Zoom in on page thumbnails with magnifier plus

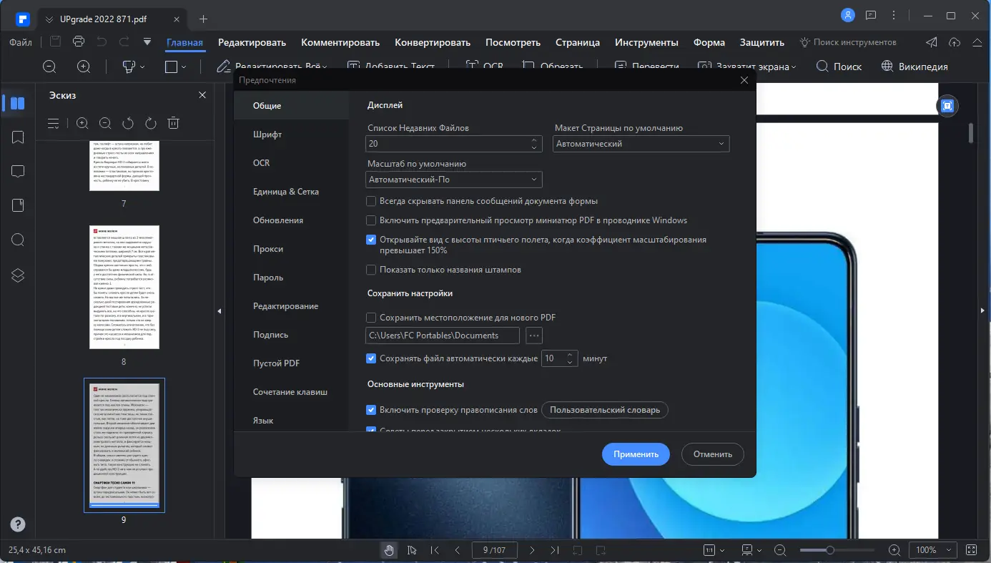[82, 123]
